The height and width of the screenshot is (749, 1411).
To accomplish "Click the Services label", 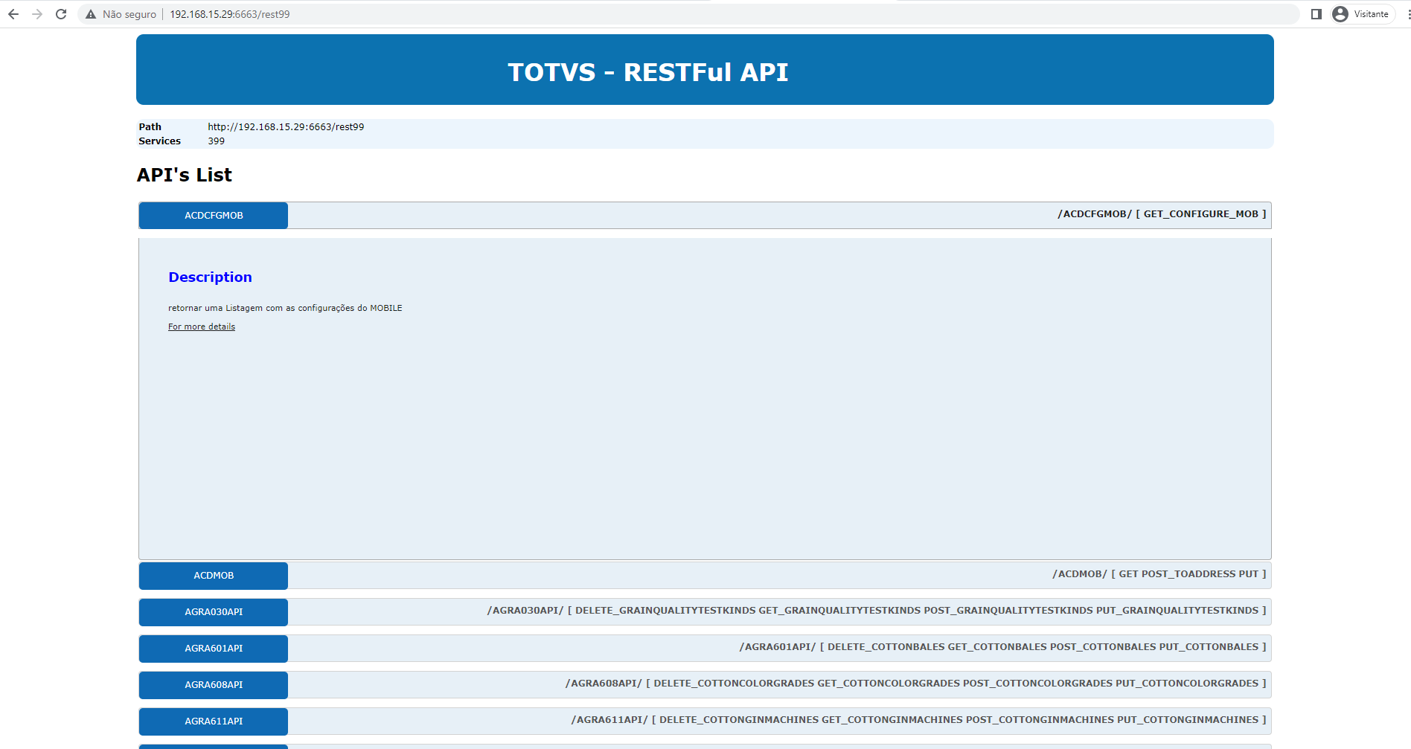I will click(159, 141).
